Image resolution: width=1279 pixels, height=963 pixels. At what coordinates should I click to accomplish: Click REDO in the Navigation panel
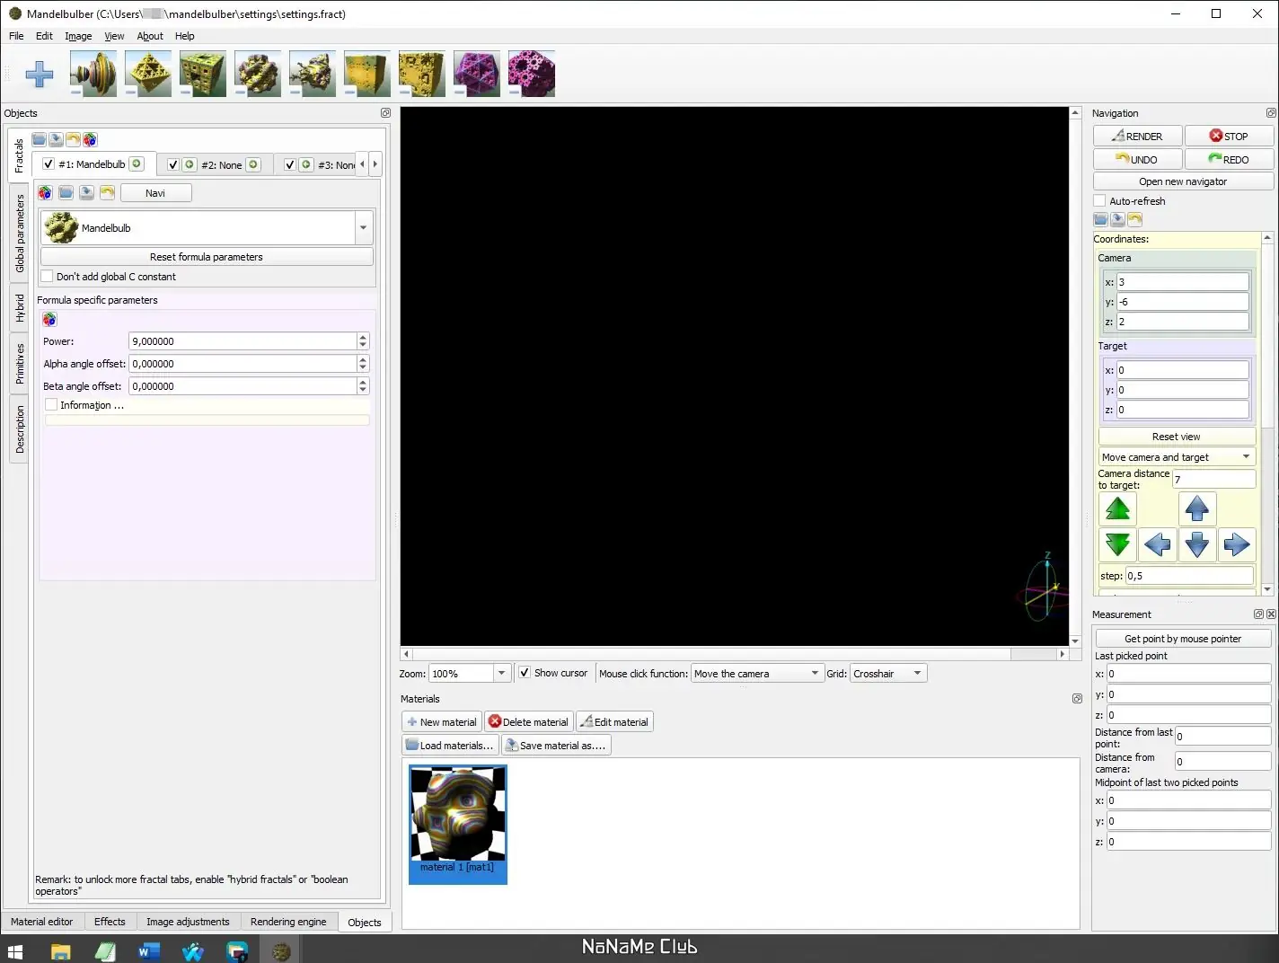pyautogui.click(x=1229, y=159)
